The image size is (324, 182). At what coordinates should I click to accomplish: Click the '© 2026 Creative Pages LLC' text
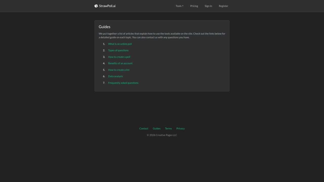click(162, 135)
